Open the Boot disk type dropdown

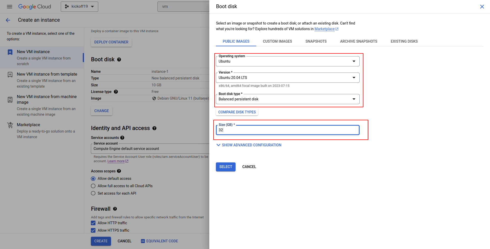288,99
